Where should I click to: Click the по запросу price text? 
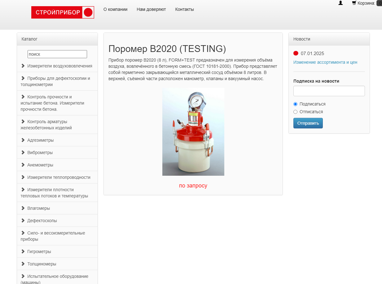(x=193, y=186)
